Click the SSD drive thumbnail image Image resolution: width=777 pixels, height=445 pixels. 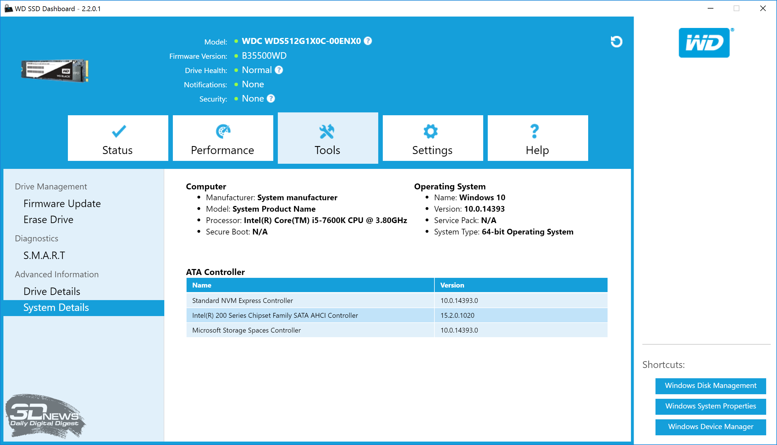[x=55, y=71]
